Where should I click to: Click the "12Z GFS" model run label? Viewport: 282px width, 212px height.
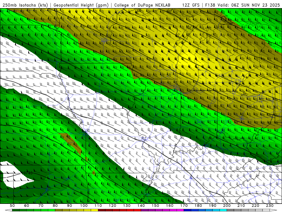click(x=191, y=5)
